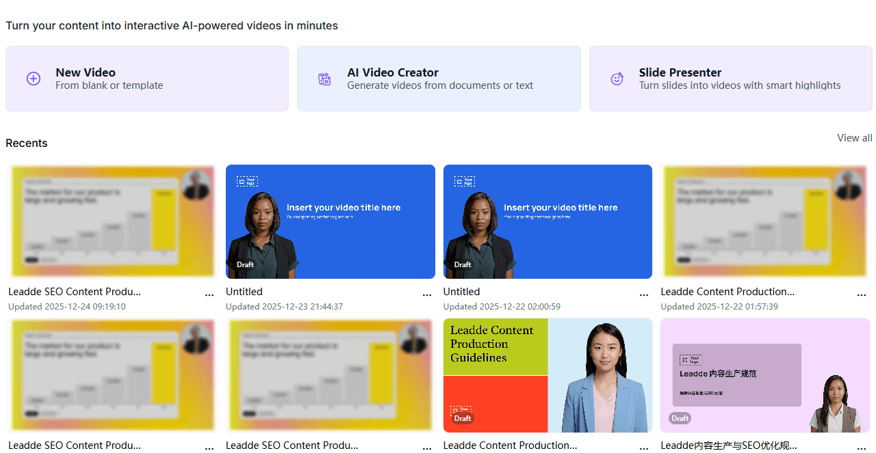
Task: Open AI Video Creator card
Action: 439,79
